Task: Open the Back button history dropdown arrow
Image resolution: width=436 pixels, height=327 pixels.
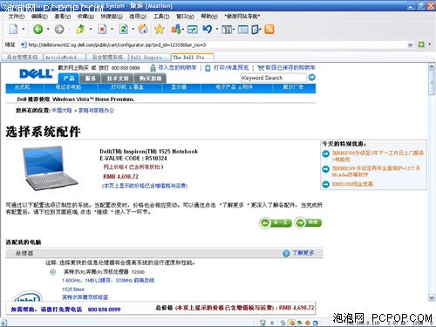Action: pos(48,30)
